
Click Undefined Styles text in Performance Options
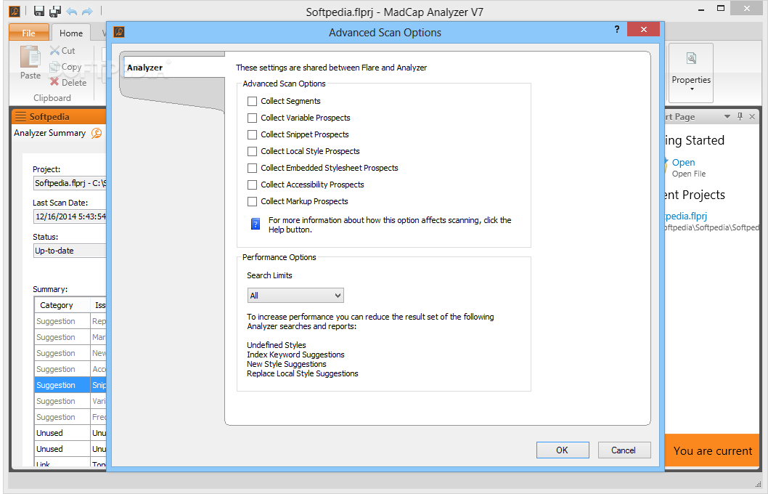pyautogui.click(x=277, y=345)
